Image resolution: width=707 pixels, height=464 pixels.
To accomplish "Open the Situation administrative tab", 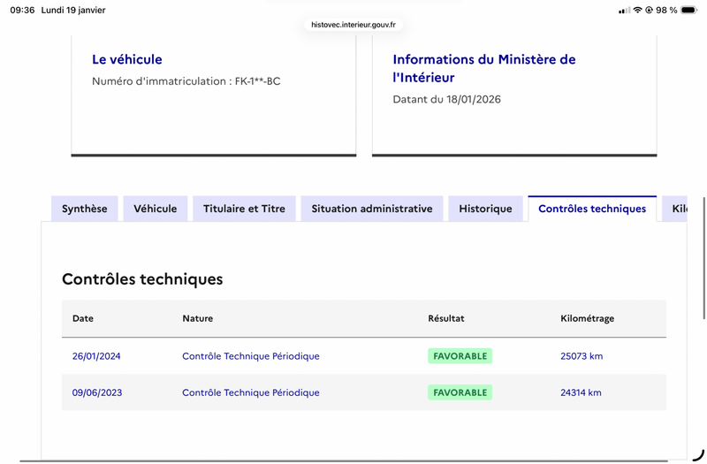I will [x=371, y=209].
